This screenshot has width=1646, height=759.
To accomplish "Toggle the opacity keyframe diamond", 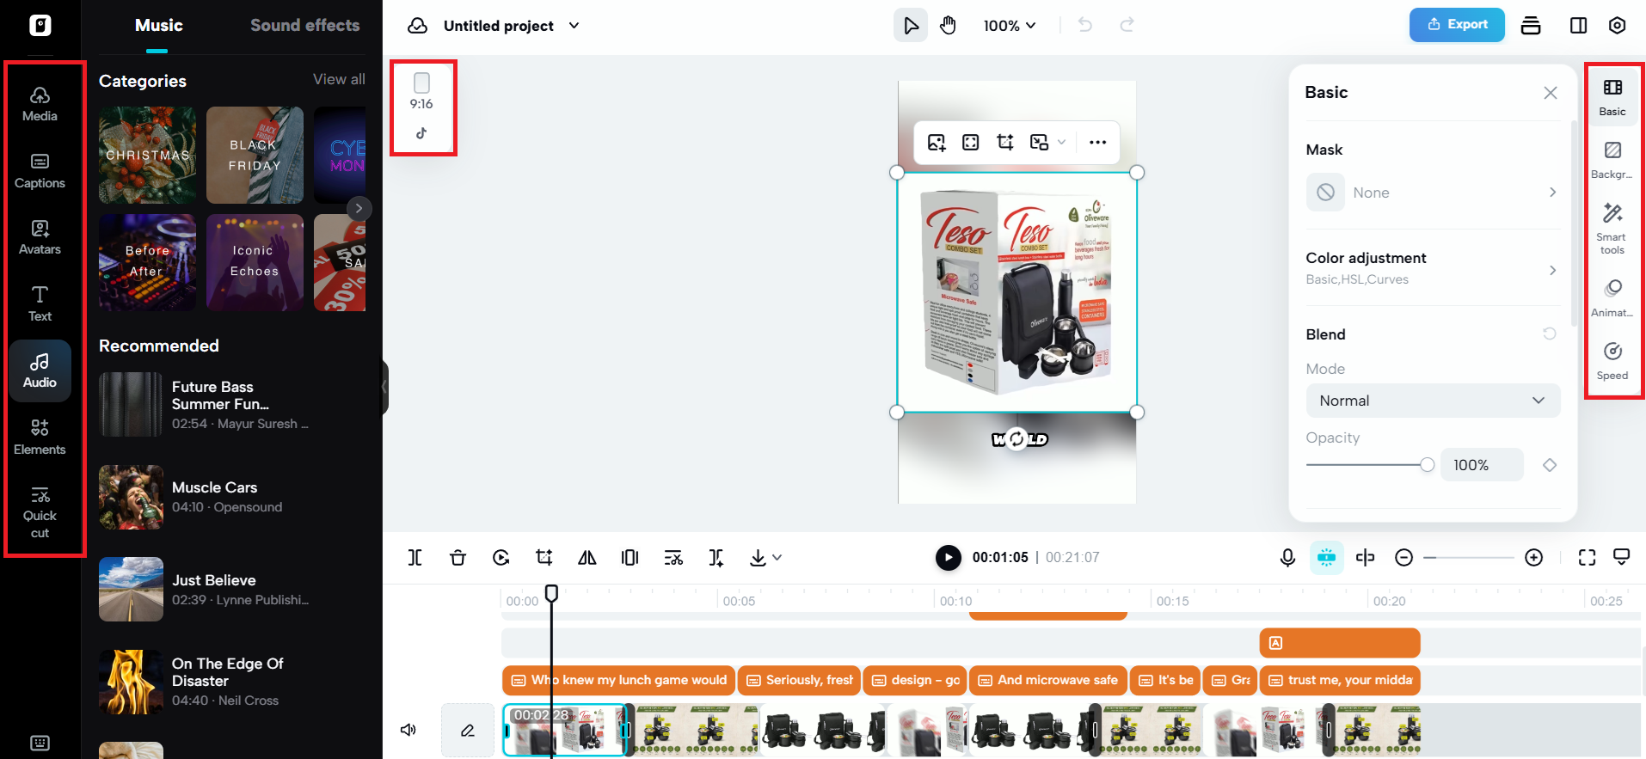I will tap(1550, 465).
